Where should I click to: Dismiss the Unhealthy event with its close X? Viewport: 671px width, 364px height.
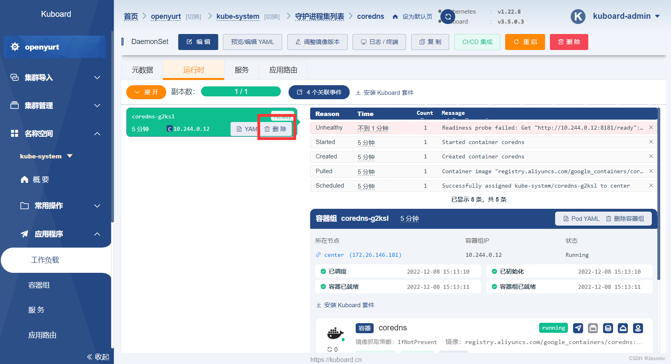(x=651, y=128)
